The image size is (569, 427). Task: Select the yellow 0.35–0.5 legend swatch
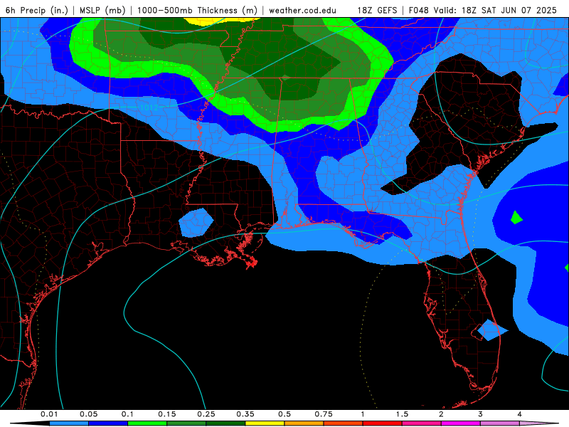click(x=265, y=423)
